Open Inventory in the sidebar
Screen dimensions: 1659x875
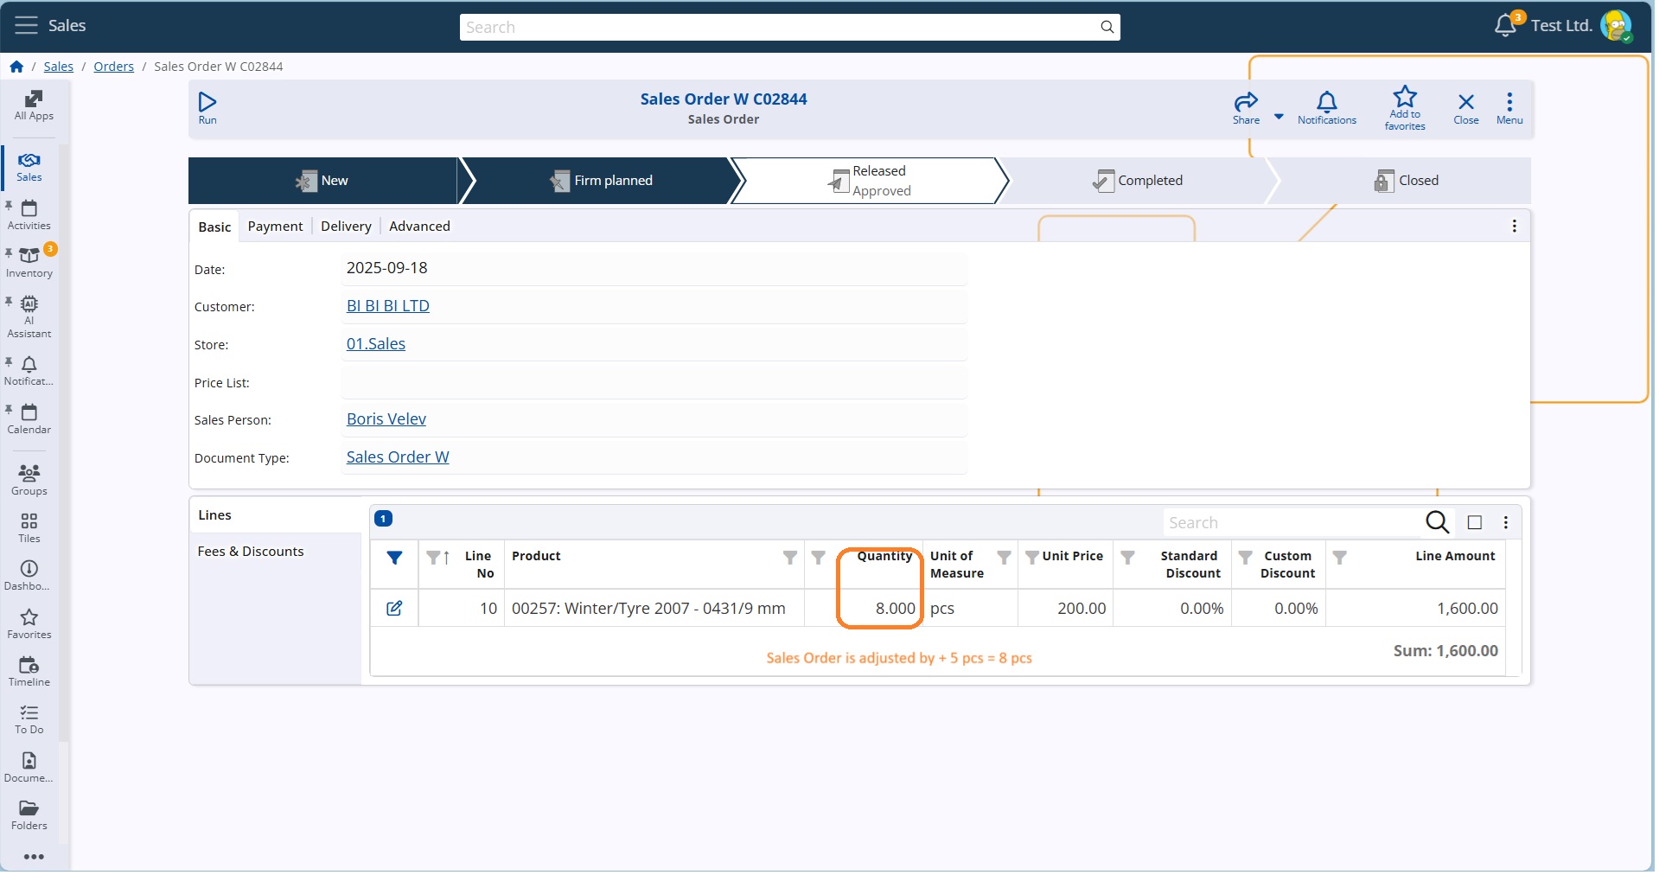[29, 264]
